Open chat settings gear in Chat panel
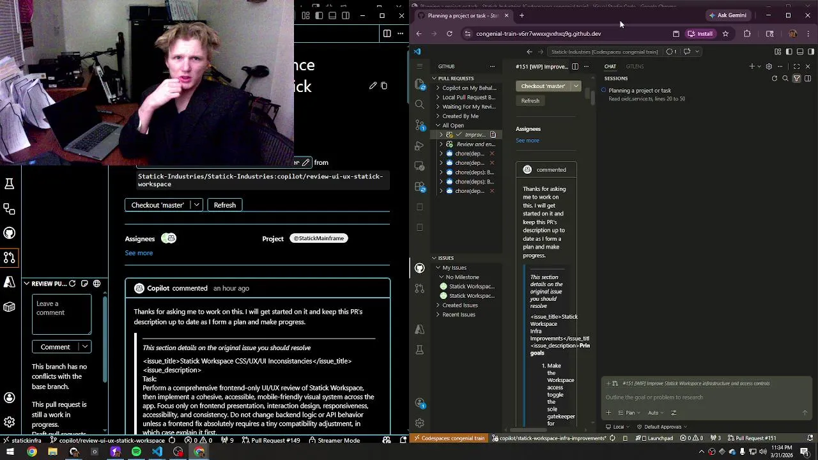The image size is (818, 460). coord(769,66)
